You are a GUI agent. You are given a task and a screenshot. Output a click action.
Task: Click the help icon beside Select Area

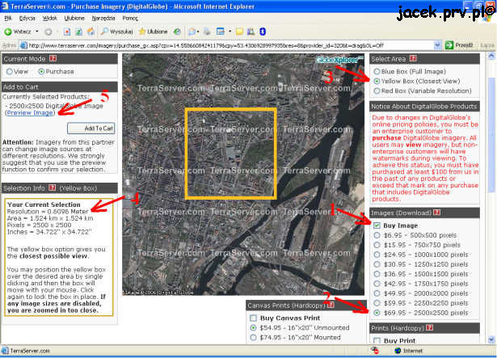pos(413,58)
